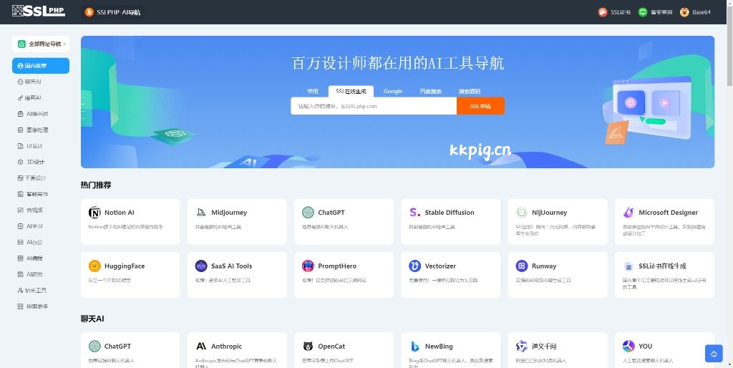Select AI办公 in the sidebar

point(30,242)
